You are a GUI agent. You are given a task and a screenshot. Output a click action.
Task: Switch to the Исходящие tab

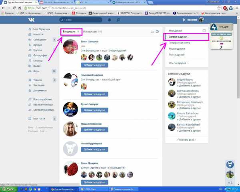[x=92, y=32]
